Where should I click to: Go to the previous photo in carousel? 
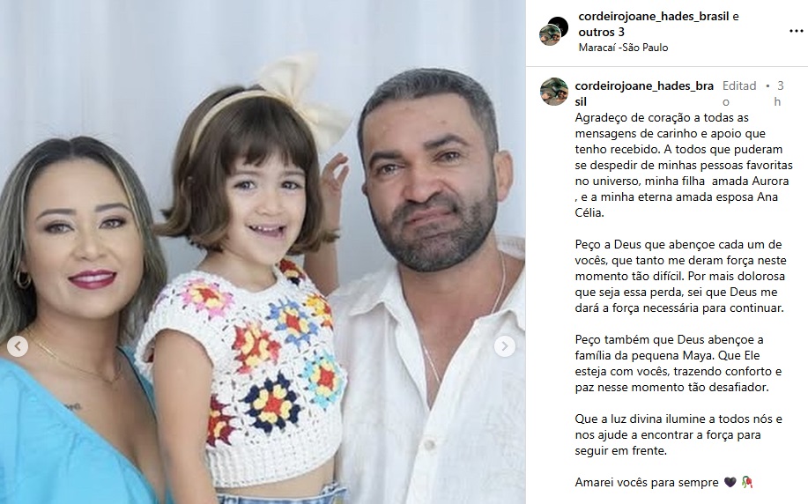point(18,346)
